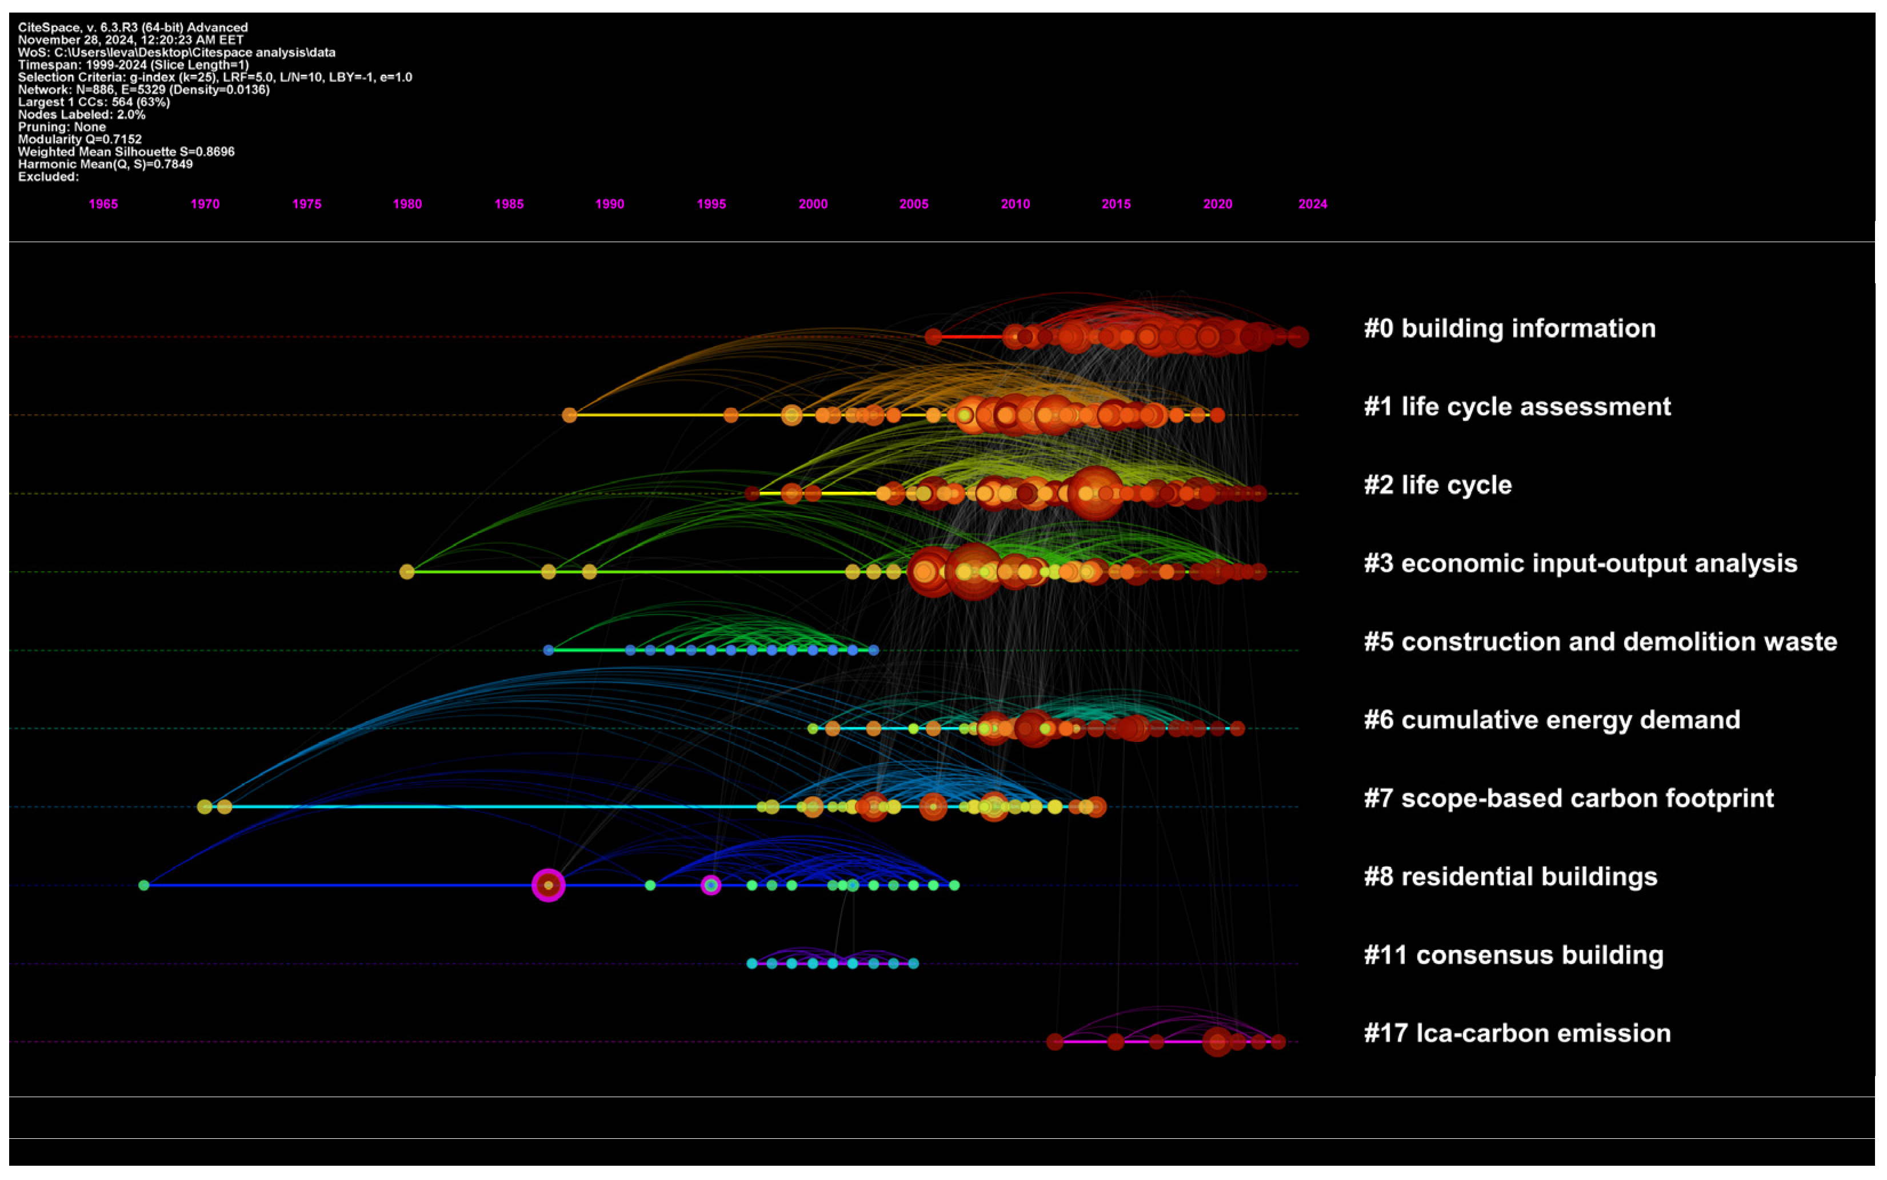Click large magenta-ringed node on residential buildings line
The width and height of the screenshot is (1887, 1180).
(x=548, y=885)
